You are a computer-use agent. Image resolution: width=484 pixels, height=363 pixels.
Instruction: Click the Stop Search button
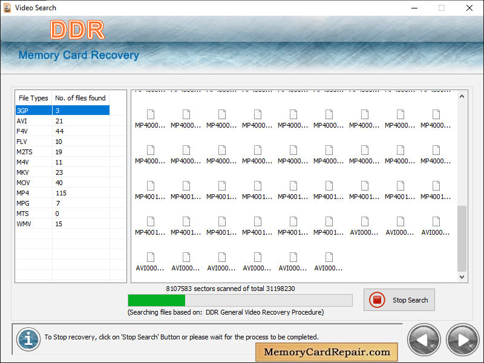[399, 299]
